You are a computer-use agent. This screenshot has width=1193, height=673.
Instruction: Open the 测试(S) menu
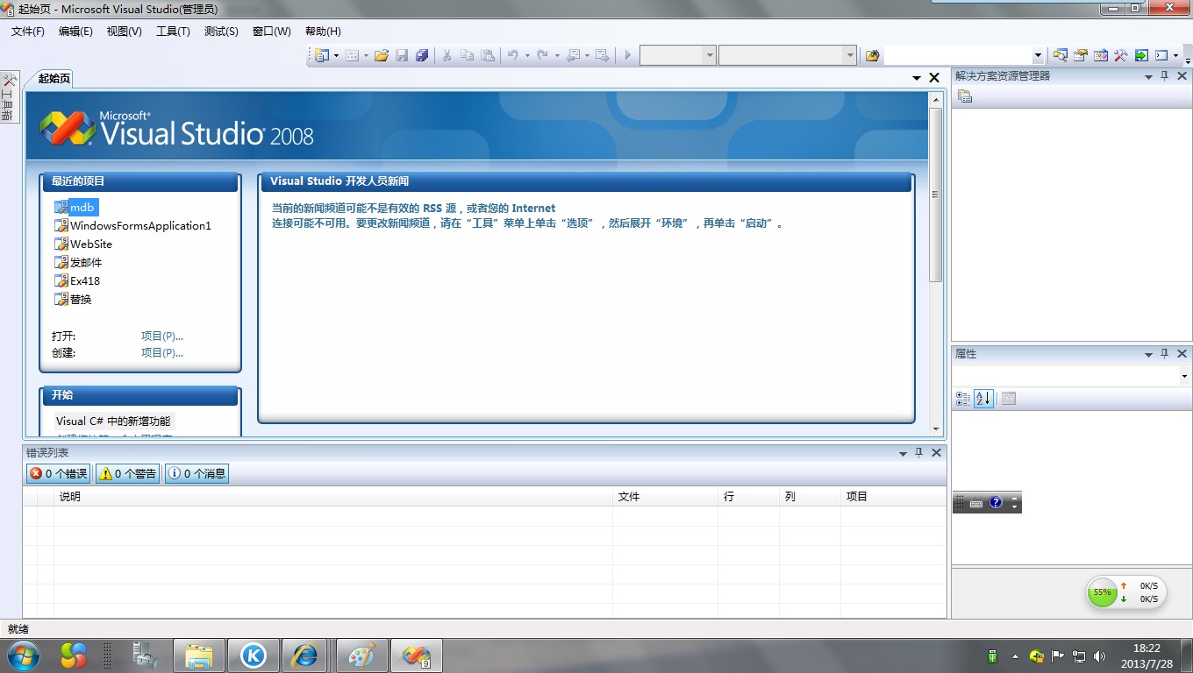coord(221,32)
